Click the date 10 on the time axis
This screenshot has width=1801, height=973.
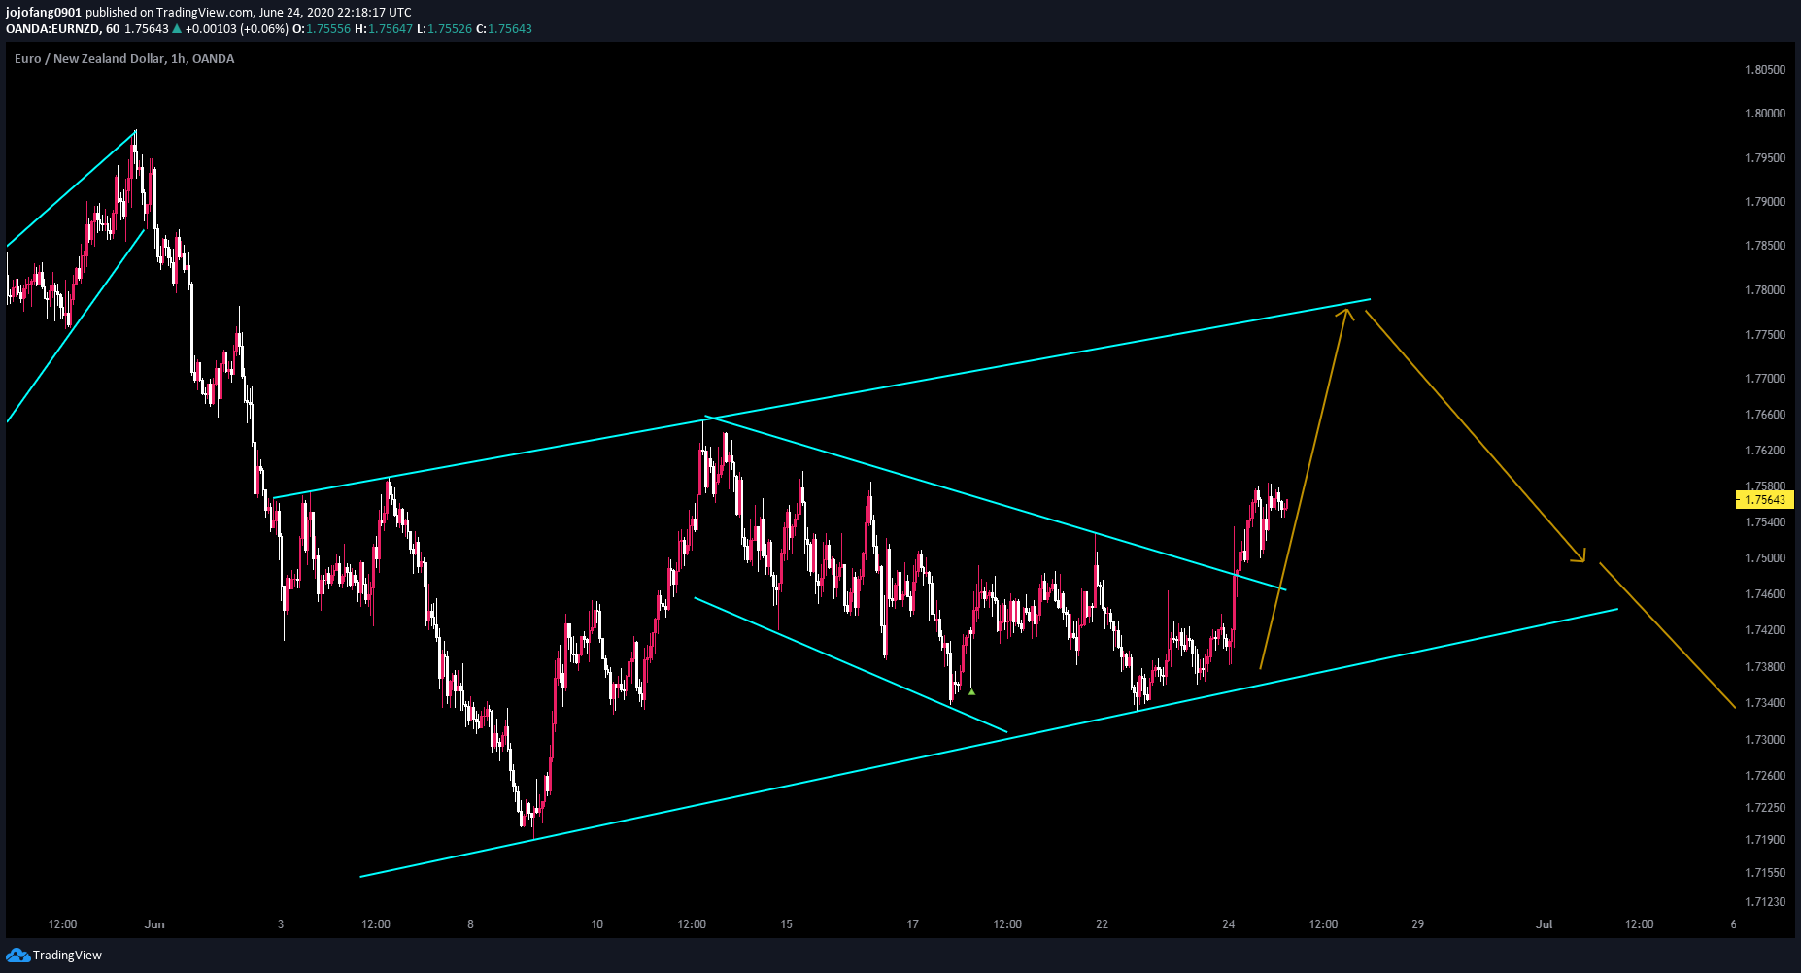pyautogui.click(x=596, y=924)
